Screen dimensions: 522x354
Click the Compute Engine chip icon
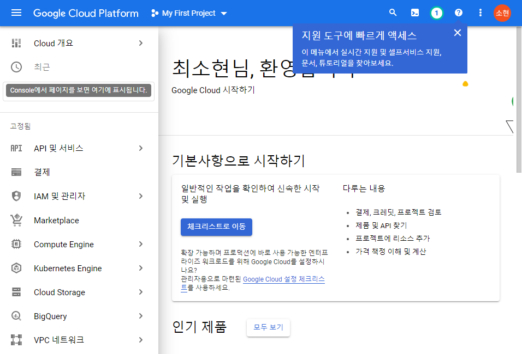16,244
